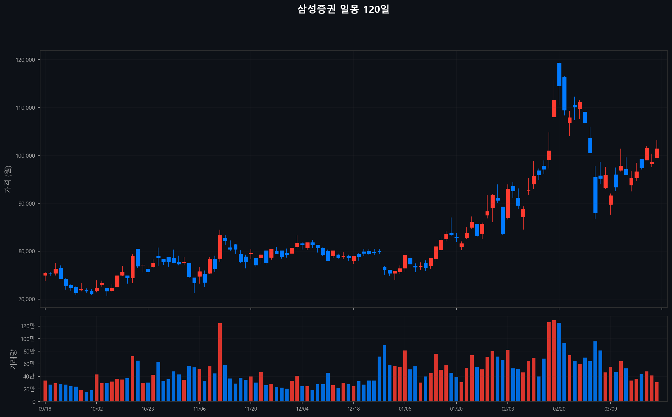Click the 90,000 price axis label
The image size is (672, 417).
[26, 204]
